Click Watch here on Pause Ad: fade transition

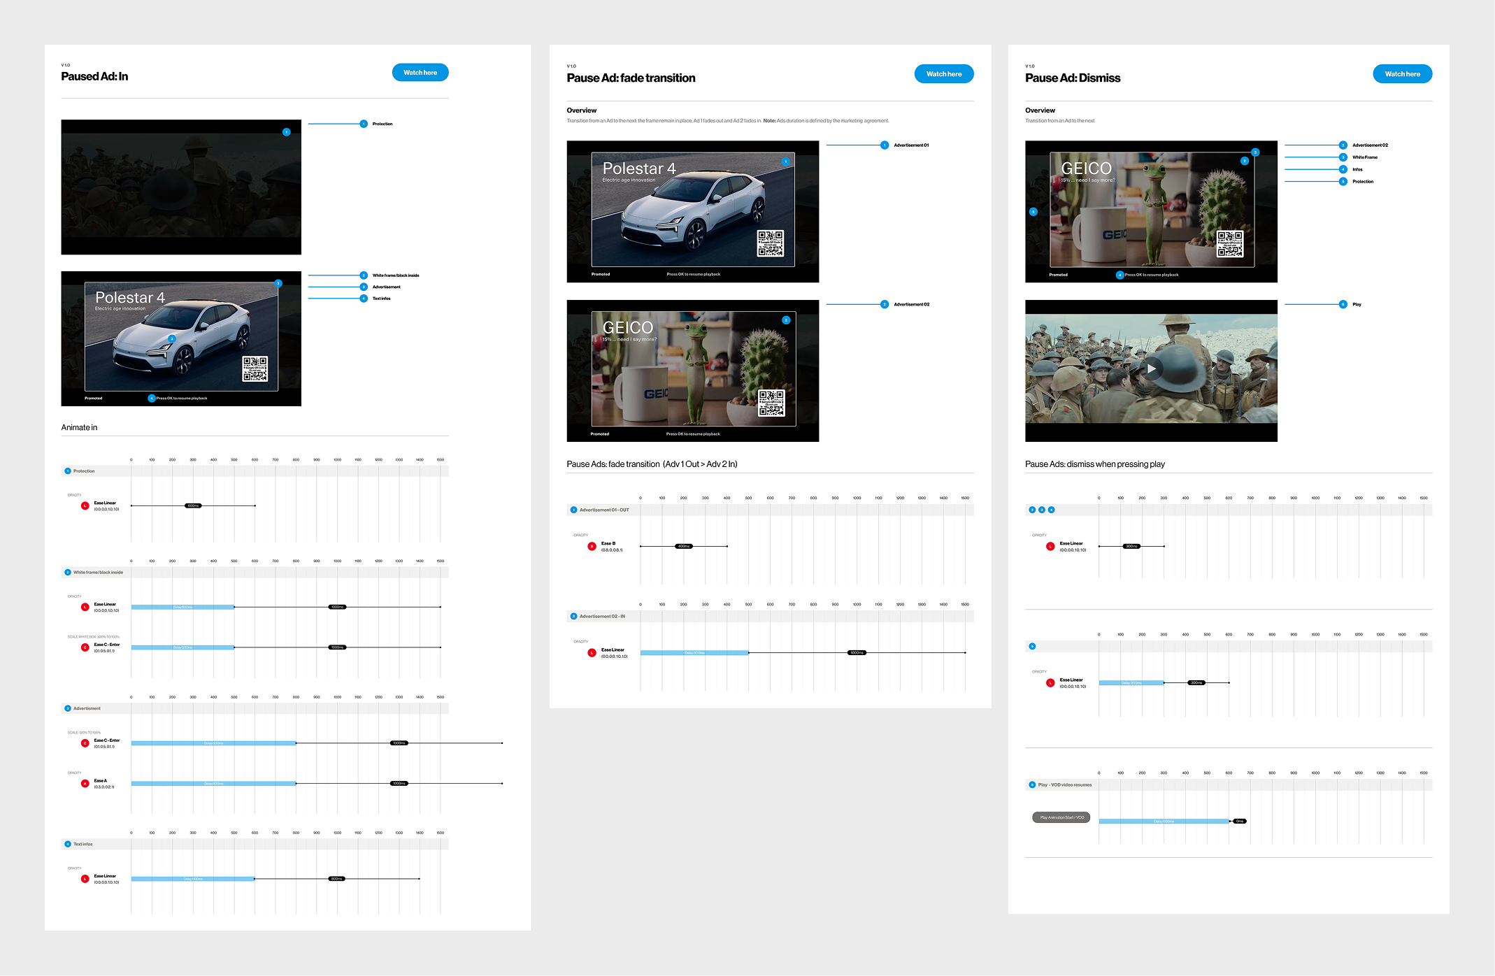pyautogui.click(x=944, y=74)
